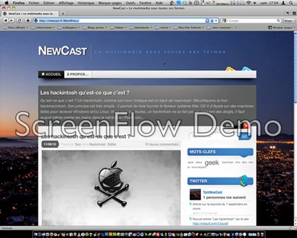Open the featured Les hackintosh headline

[x=85, y=93]
